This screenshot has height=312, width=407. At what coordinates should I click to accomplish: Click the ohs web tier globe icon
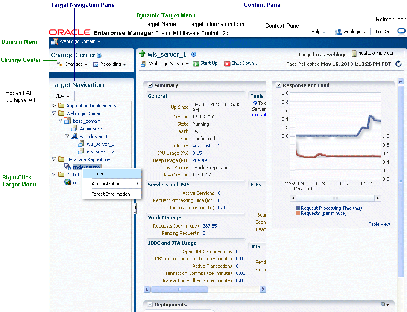(68, 182)
